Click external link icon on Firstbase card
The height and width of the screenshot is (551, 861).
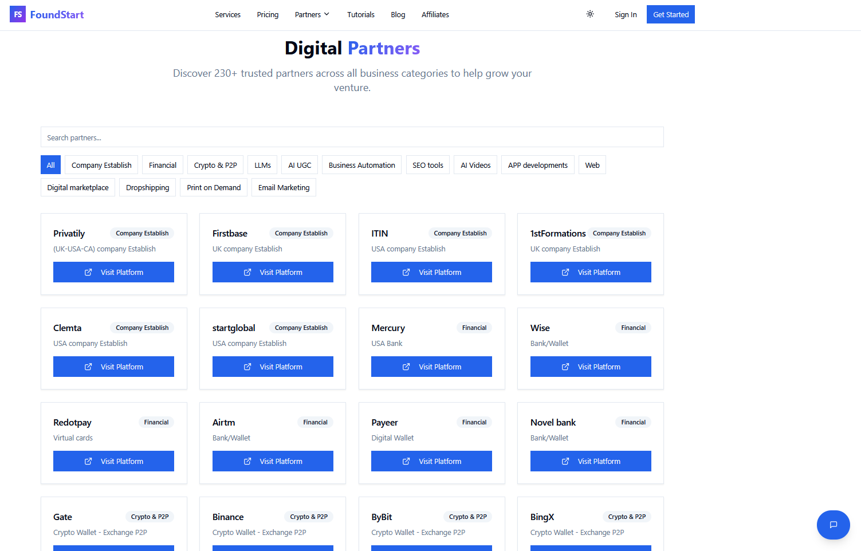click(x=247, y=272)
